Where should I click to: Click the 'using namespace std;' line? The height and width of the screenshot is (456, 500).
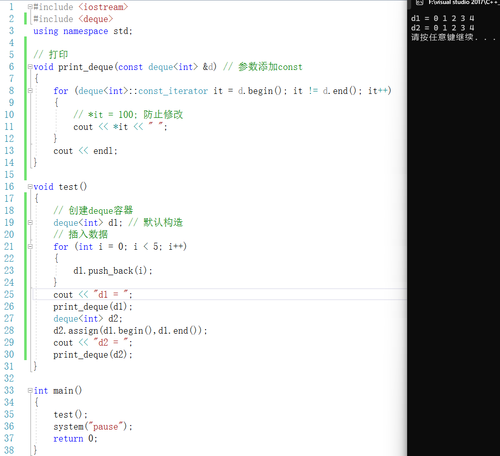(x=83, y=31)
